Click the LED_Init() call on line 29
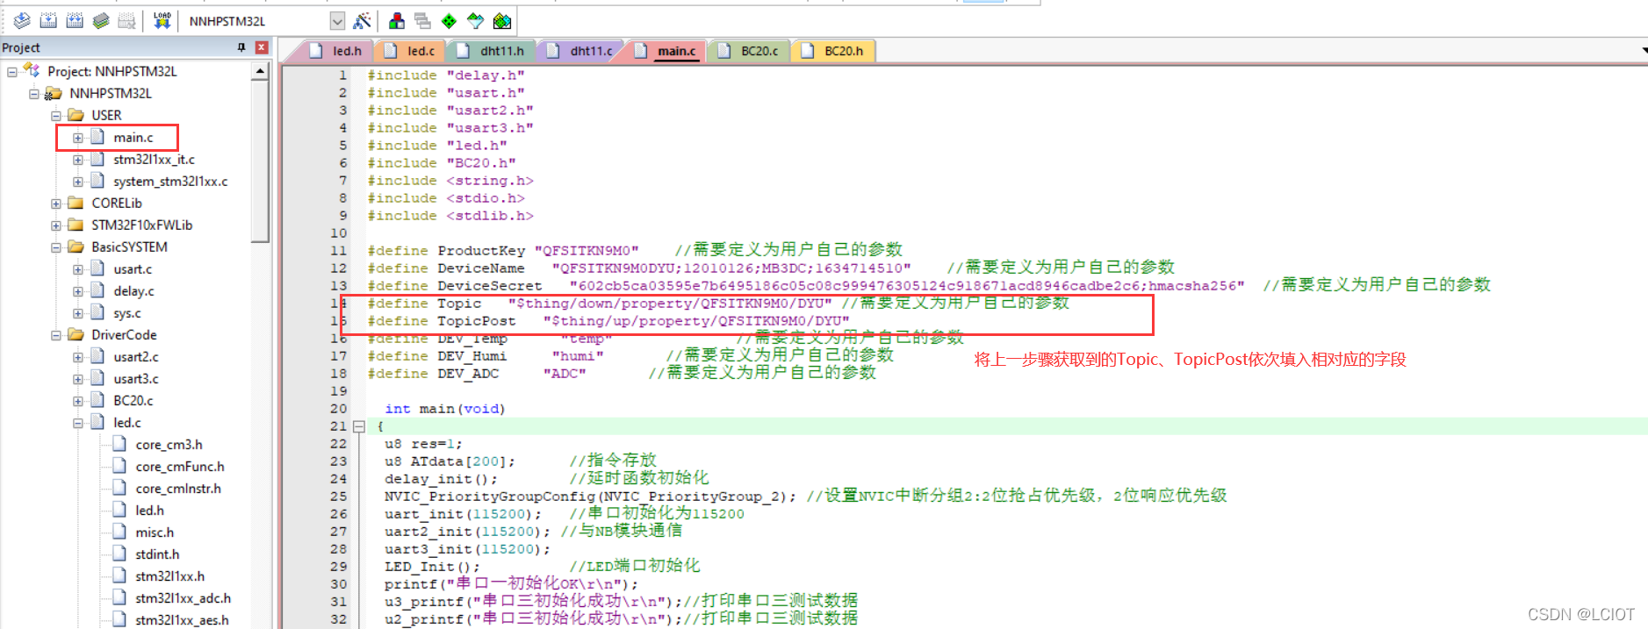This screenshot has height=629, width=1648. (x=432, y=567)
